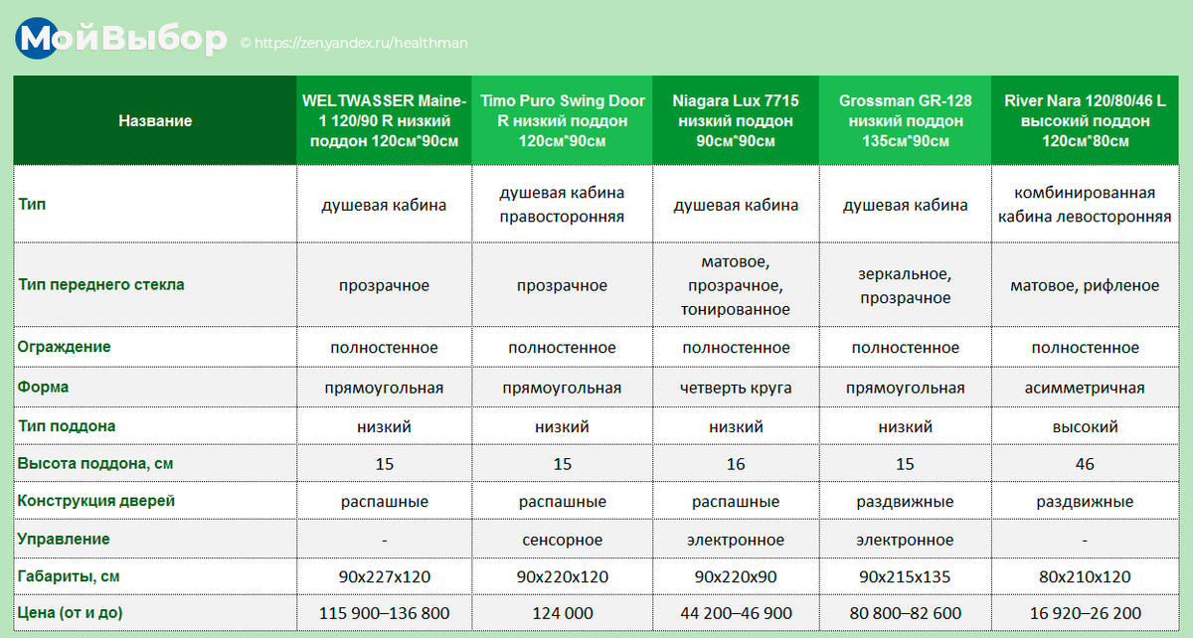Viewport: 1193px width, 638px height.
Task: Select the price 16 920–26 200
Action: (1085, 613)
